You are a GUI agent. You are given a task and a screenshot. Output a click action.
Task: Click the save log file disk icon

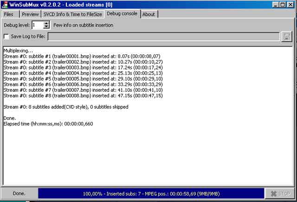(287, 37)
